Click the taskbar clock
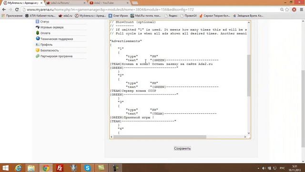The image size is (305, 172). (295, 168)
